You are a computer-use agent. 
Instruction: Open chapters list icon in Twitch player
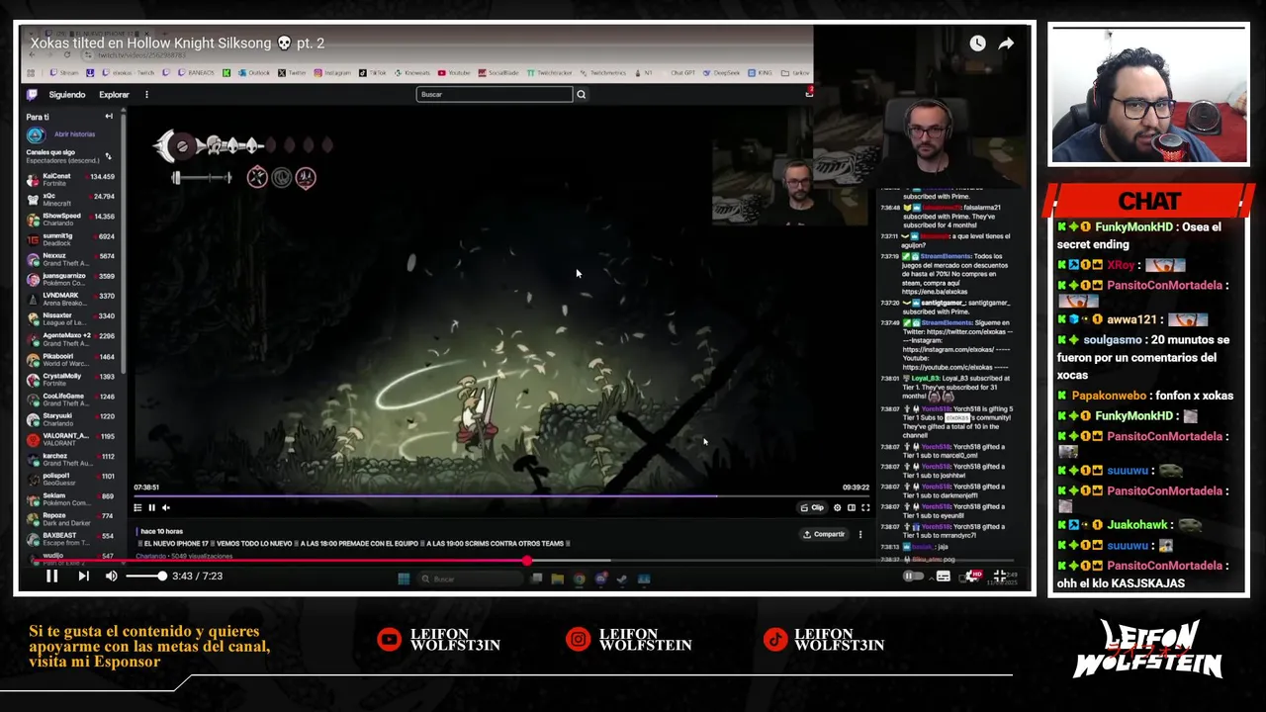click(137, 507)
